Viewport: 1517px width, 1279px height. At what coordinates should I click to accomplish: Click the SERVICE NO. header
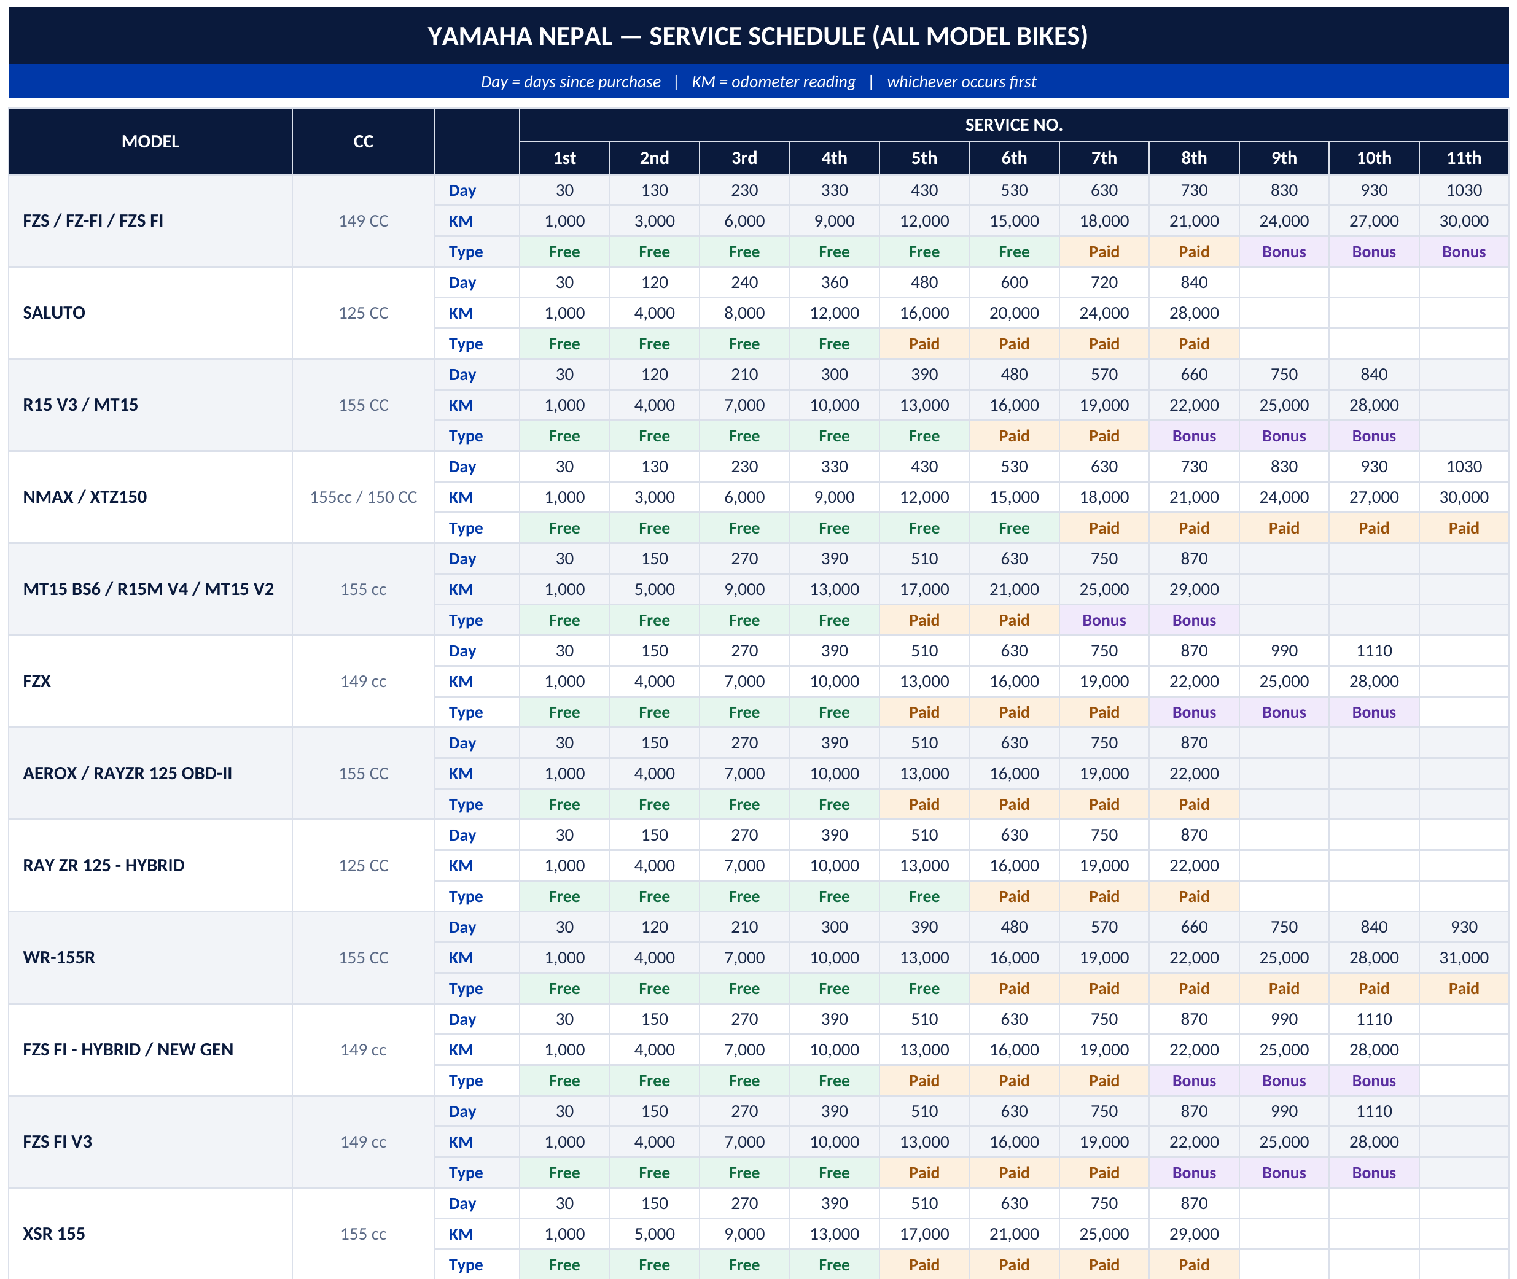point(1014,125)
